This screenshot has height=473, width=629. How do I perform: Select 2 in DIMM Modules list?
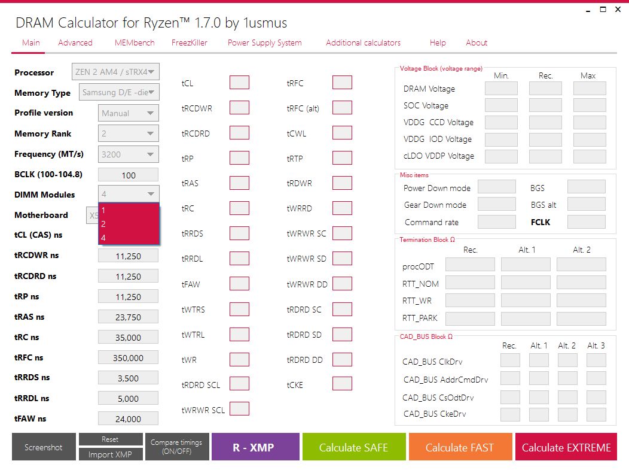pos(129,224)
